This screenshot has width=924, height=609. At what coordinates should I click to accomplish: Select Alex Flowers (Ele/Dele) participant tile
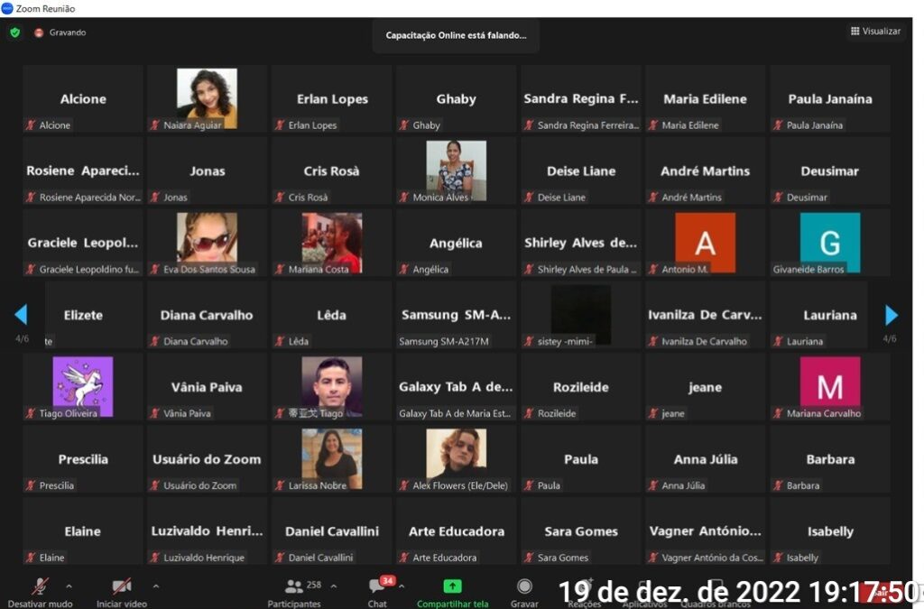[x=456, y=458]
